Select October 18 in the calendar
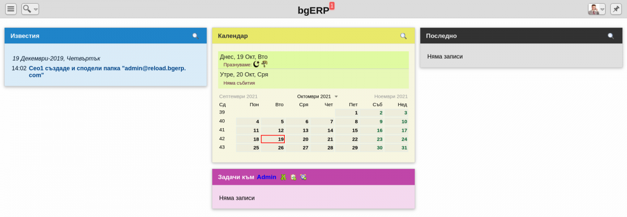 [248, 139]
